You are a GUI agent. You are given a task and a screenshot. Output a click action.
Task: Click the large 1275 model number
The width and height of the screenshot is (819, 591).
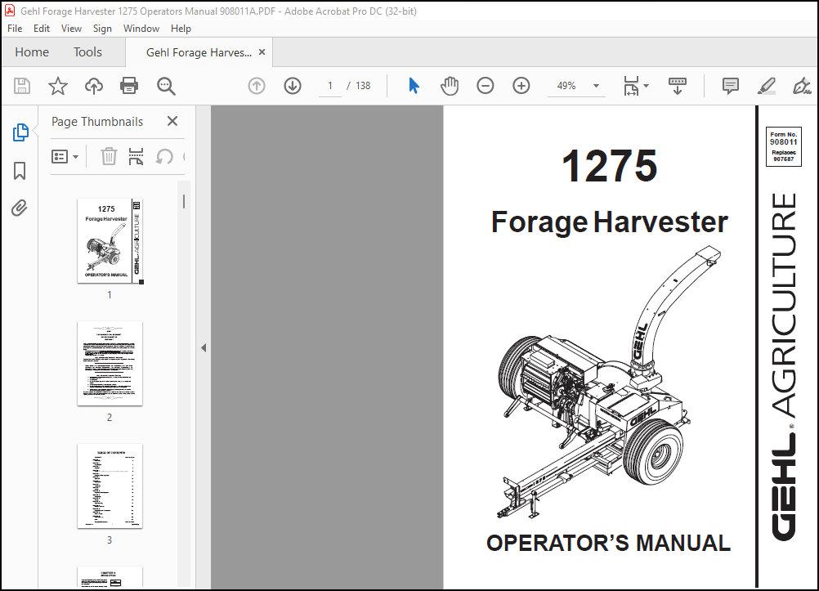coord(610,166)
